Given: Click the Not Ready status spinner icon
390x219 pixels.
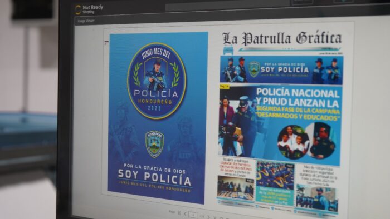Looking at the screenshot, I should point(78,10).
